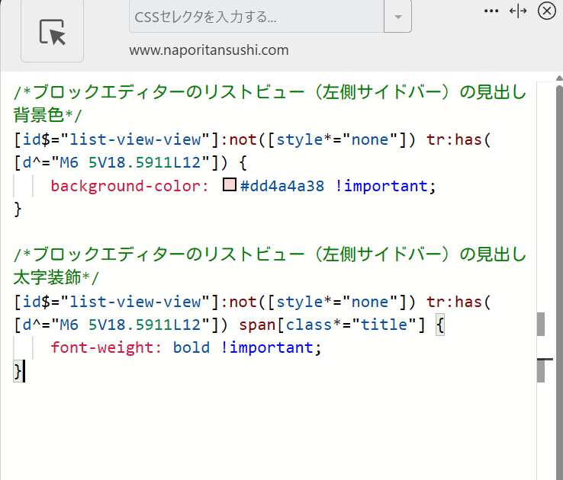The image size is (563, 480).
Task: Open the pink background-color swatch picker
Action: (x=229, y=185)
